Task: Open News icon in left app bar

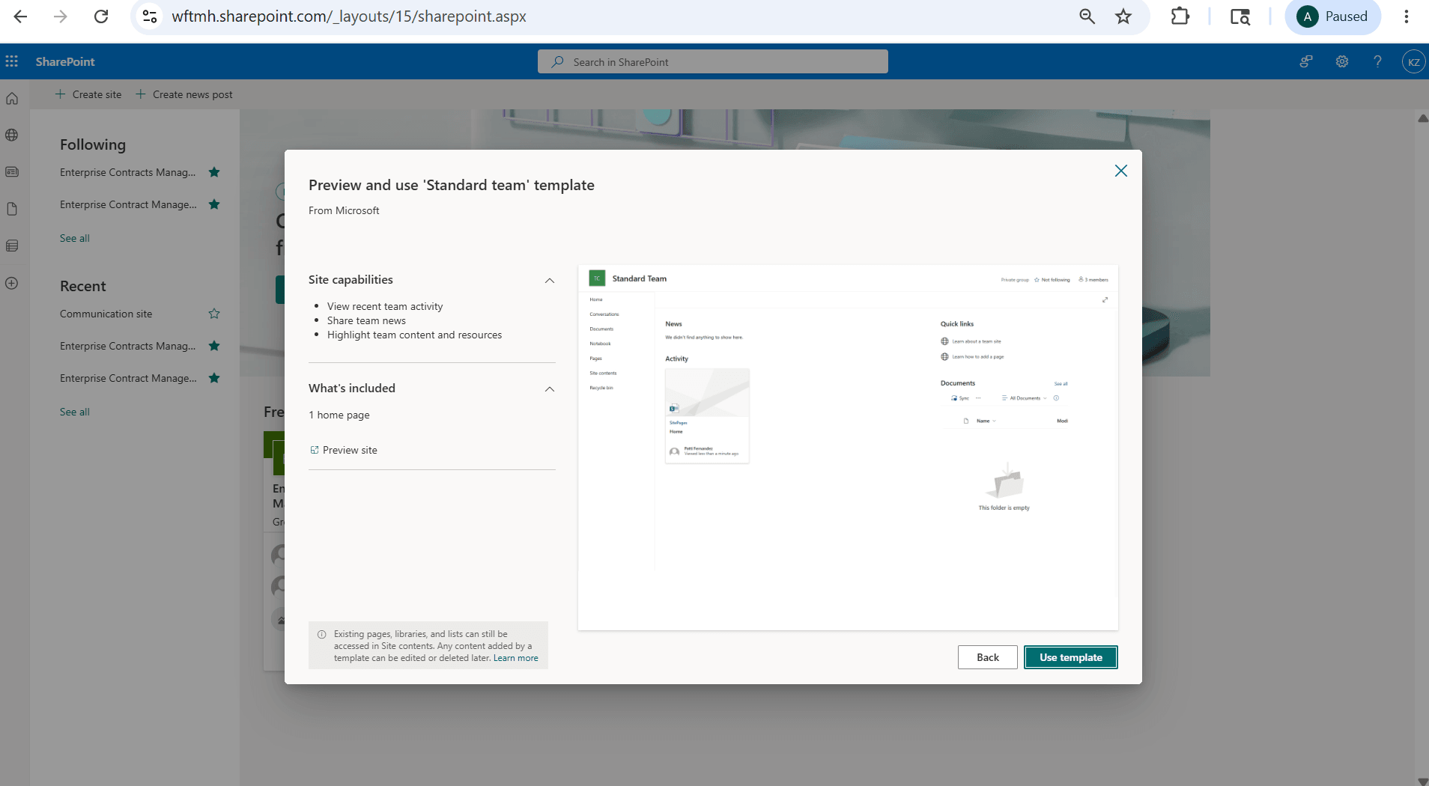Action: click(12, 171)
